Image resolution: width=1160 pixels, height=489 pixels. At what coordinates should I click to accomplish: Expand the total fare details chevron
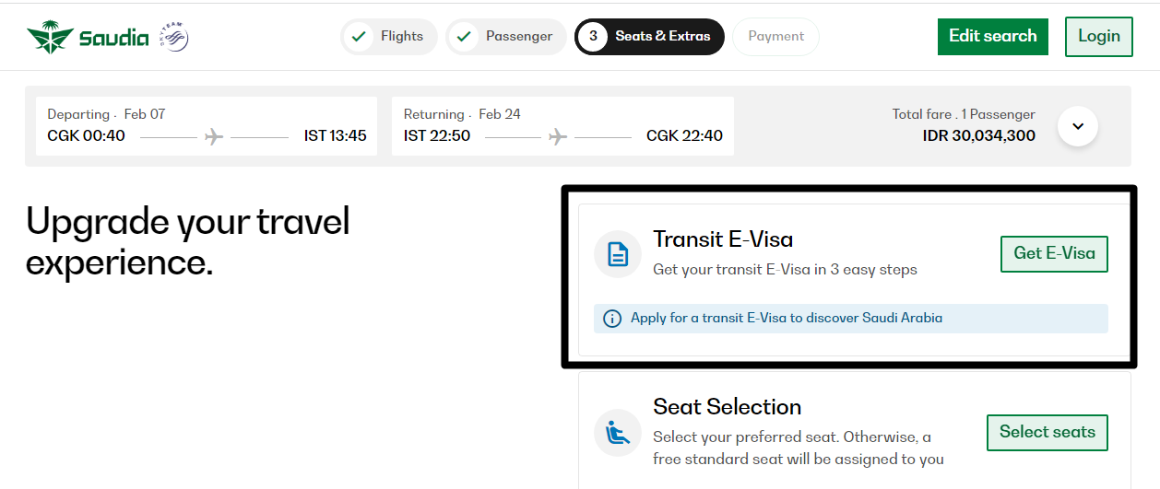pyautogui.click(x=1078, y=126)
